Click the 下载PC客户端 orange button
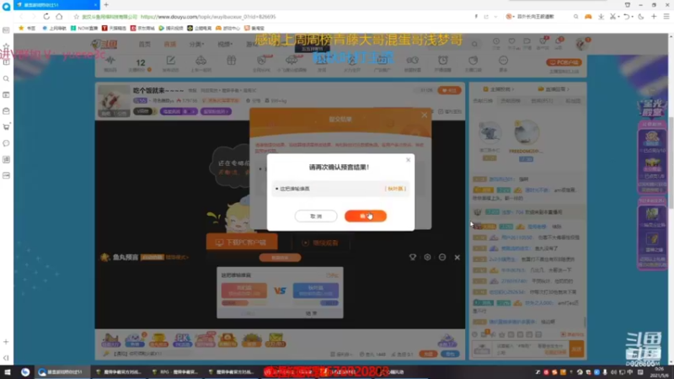This screenshot has width=674, height=379. (242, 243)
